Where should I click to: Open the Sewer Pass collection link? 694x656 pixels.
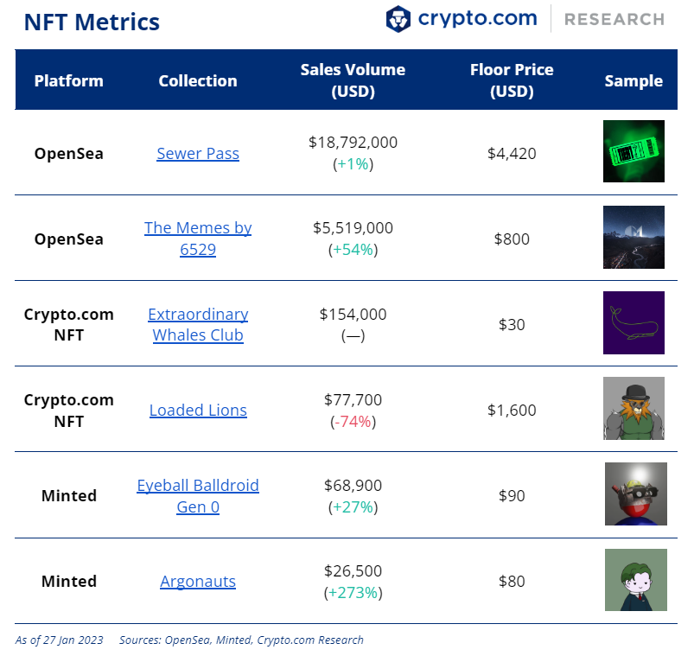(x=198, y=154)
